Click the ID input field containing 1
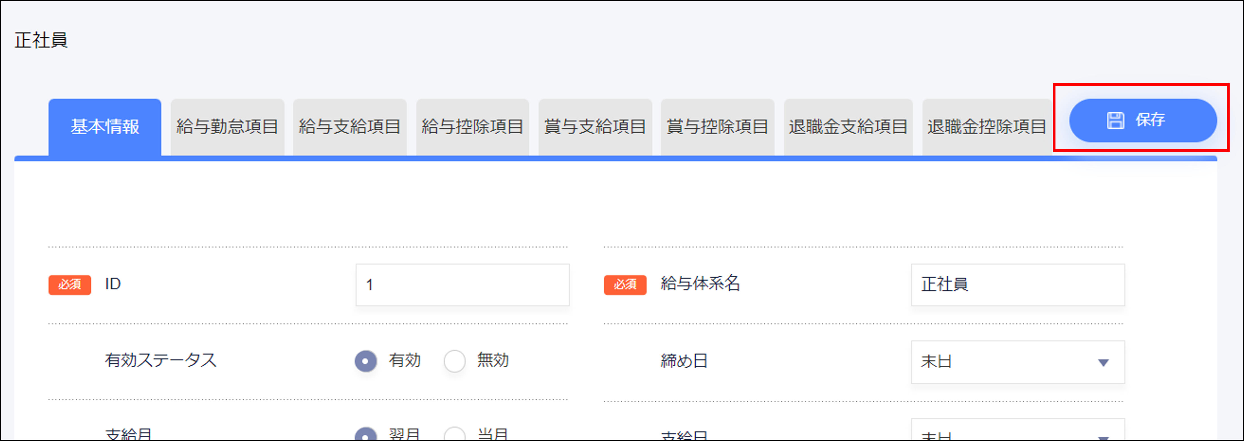This screenshot has width=1244, height=441. [462, 285]
